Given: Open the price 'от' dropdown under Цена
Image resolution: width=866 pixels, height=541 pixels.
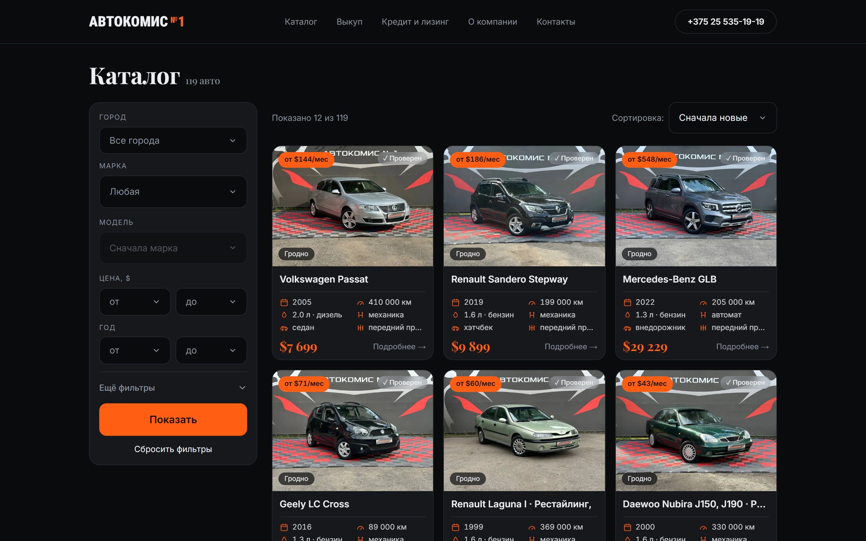Looking at the screenshot, I should pos(134,302).
